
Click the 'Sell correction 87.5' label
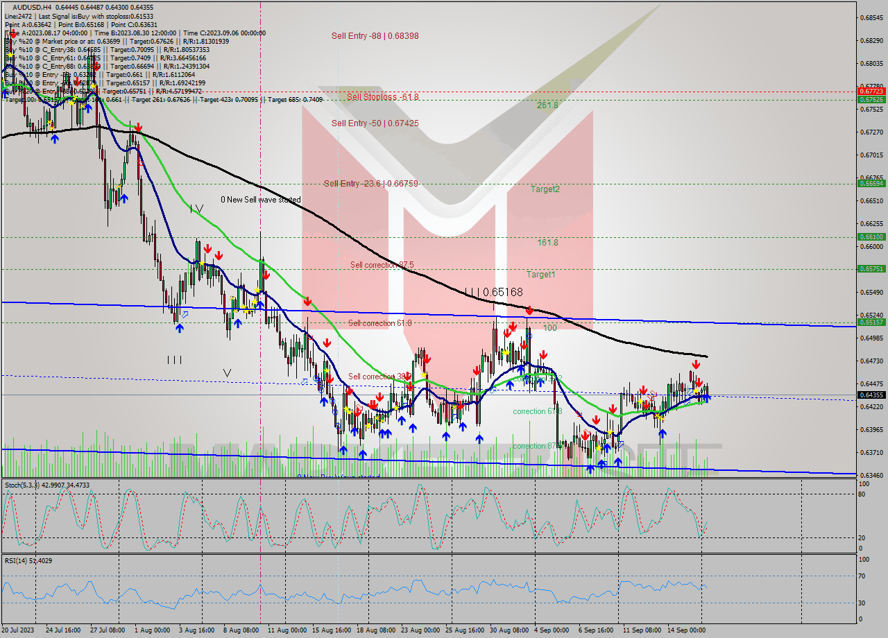coord(382,265)
